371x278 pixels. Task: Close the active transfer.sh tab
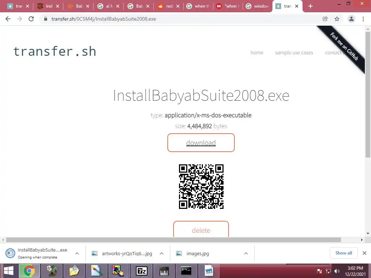click(x=297, y=7)
